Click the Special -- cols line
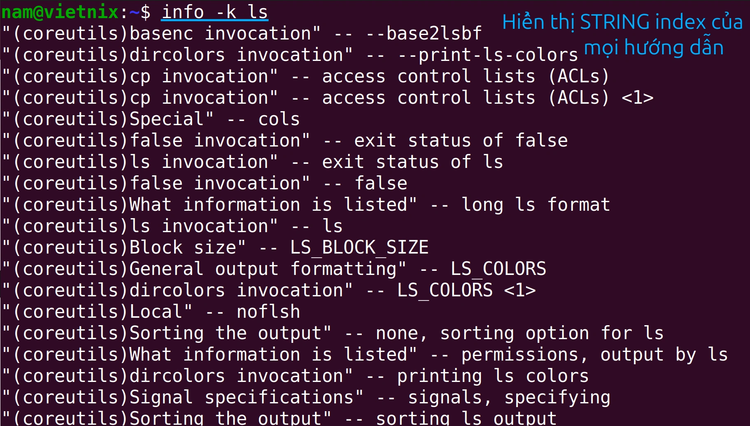750x426 pixels. click(151, 119)
